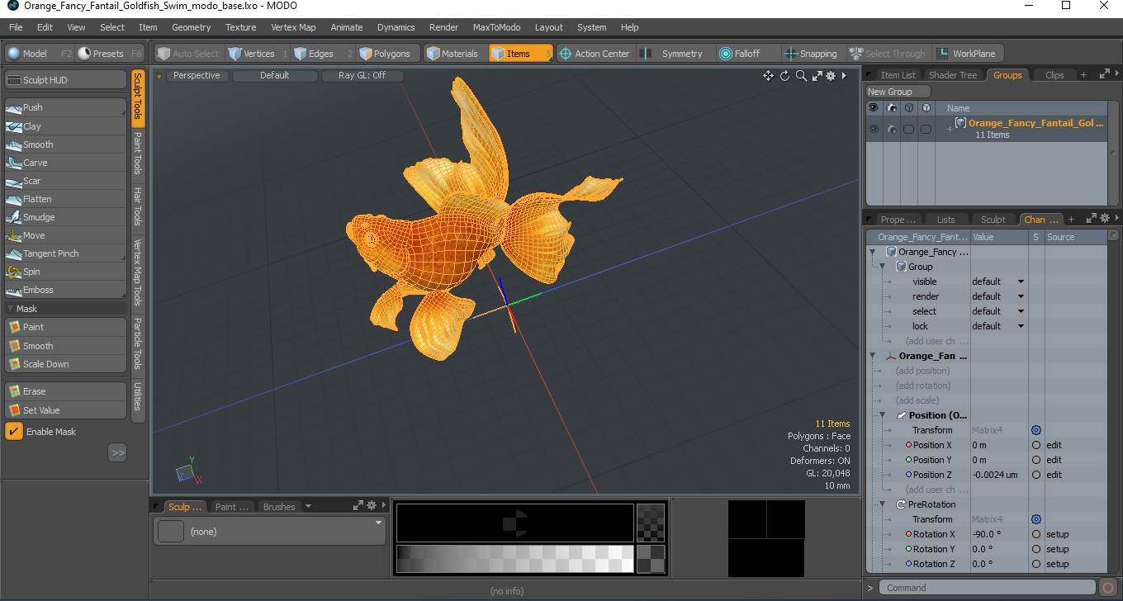Open the Presets browser

point(108,54)
